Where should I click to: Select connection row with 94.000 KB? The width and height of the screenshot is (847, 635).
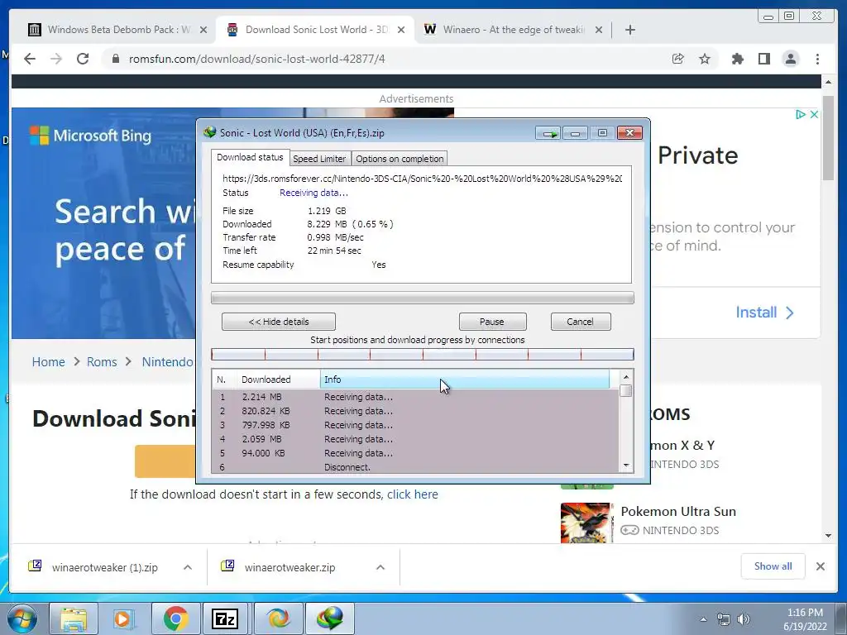coord(415,453)
